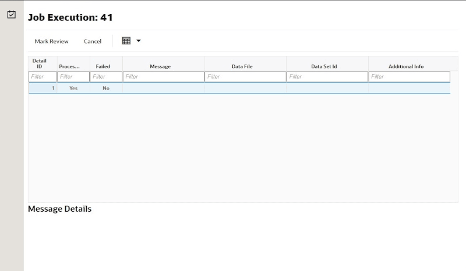Click the 'No' failed cell
This screenshot has width=466, height=271.
106,88
